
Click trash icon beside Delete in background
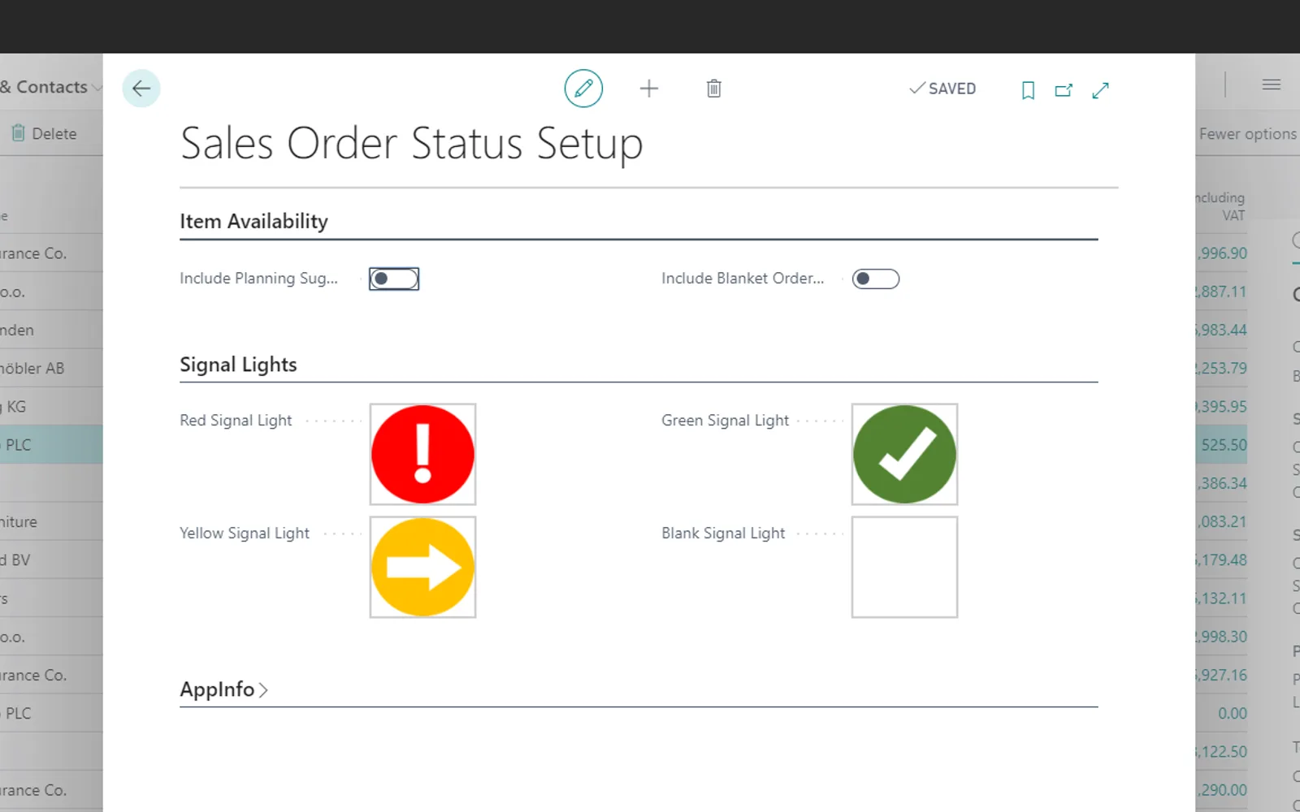[18, 133]
